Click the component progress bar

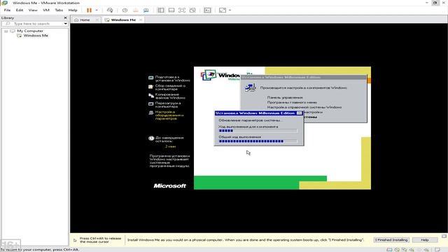258,131
